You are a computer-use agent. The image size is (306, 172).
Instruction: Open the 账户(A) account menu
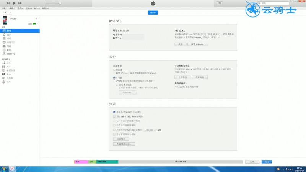pyautogui.click(x=37, y=8)
